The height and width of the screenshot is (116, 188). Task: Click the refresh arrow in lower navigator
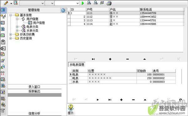pos(180,99)
